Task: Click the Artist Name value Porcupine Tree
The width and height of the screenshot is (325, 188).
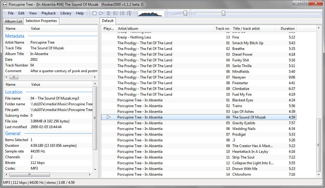Action: [x=42, y=42]
